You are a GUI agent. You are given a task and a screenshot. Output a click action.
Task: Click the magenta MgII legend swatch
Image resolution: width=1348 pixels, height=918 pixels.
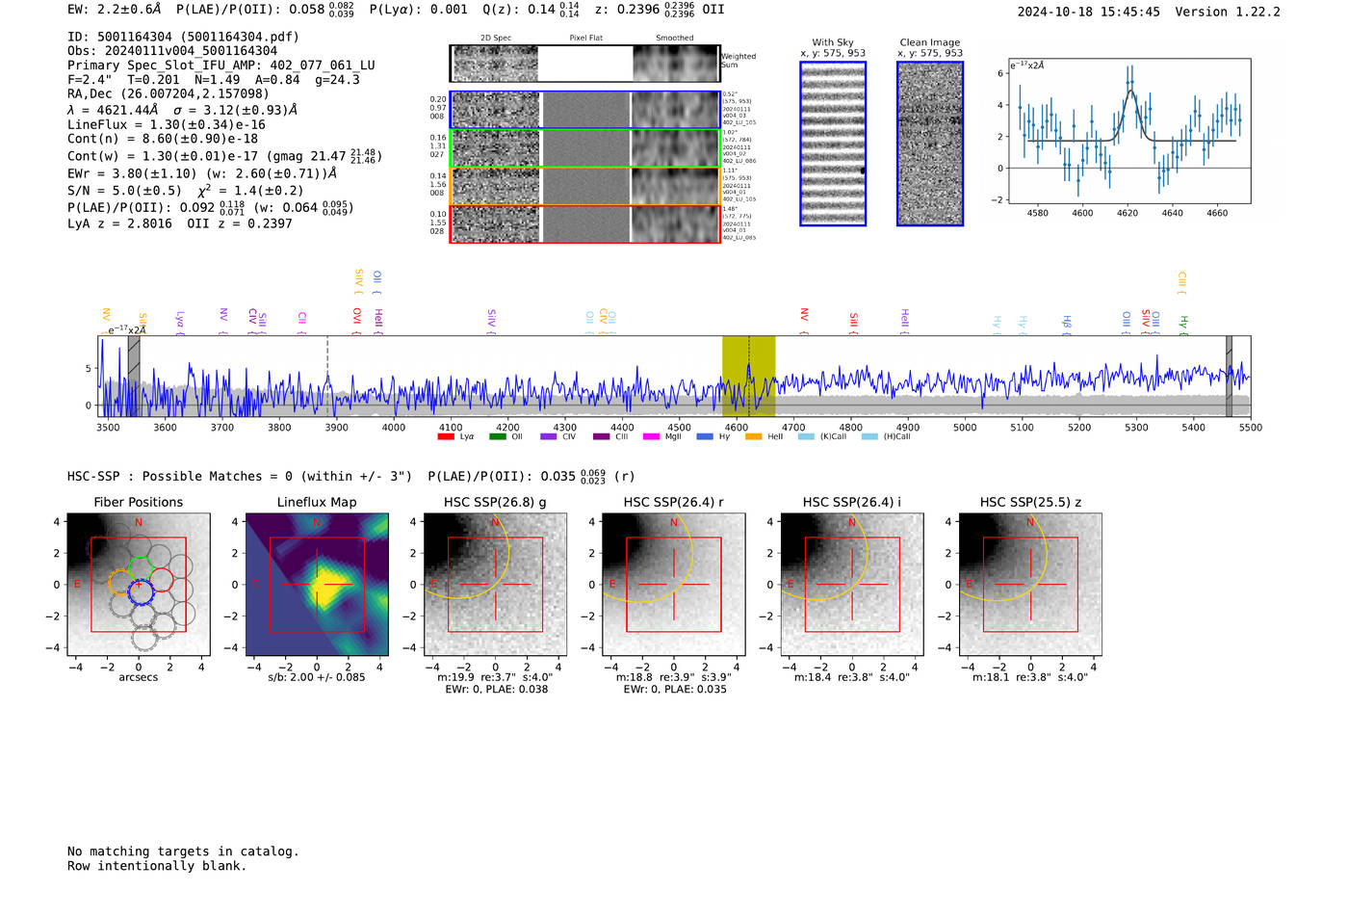point(651,436)
